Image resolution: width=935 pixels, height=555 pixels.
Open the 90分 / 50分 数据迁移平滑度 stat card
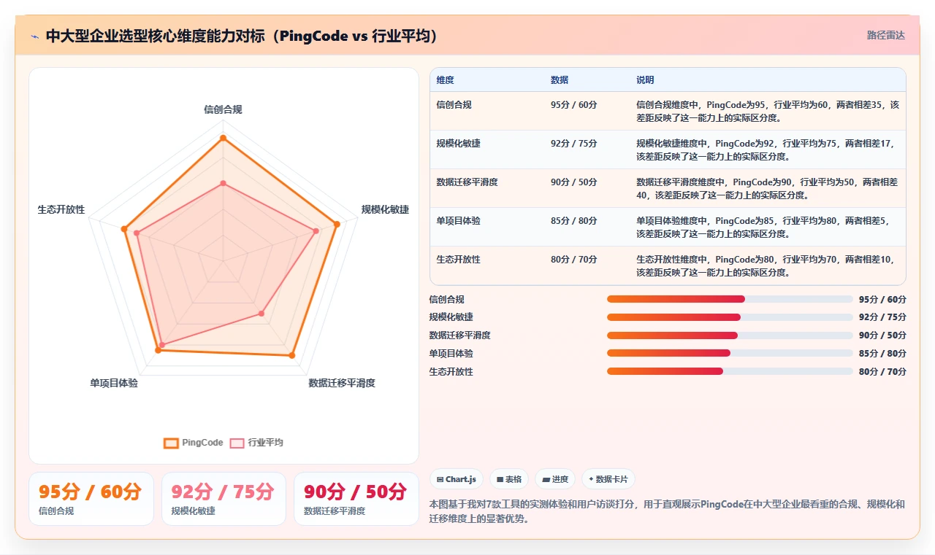click(356, 499)
